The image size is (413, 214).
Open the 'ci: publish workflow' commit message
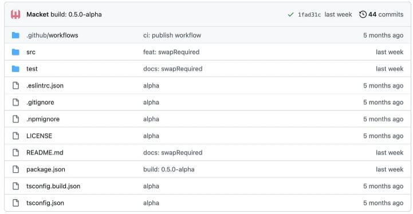point(172,35)
